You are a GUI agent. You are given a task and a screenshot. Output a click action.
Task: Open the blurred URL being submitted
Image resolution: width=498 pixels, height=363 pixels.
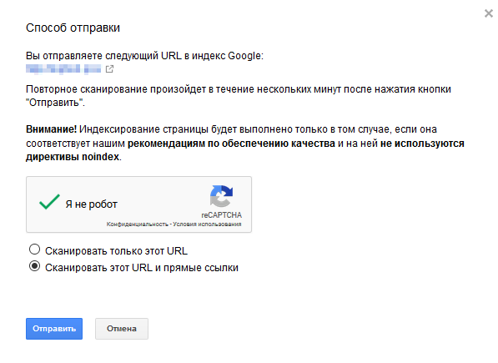63,69
